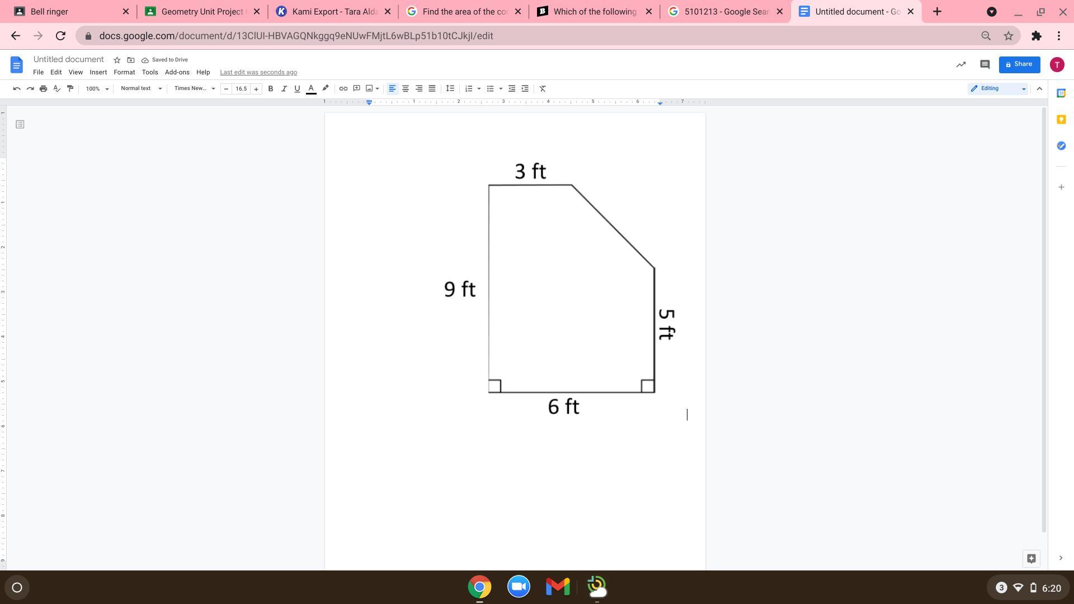Open the Times New font dropdown

click(194, 88)
